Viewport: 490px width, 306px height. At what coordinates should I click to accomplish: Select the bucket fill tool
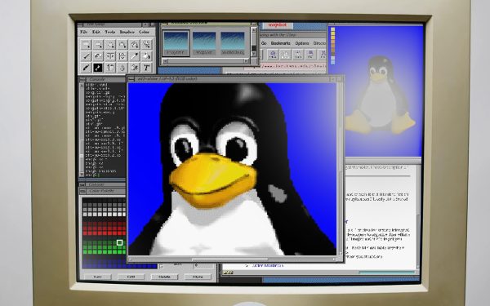tap(146, 56)
